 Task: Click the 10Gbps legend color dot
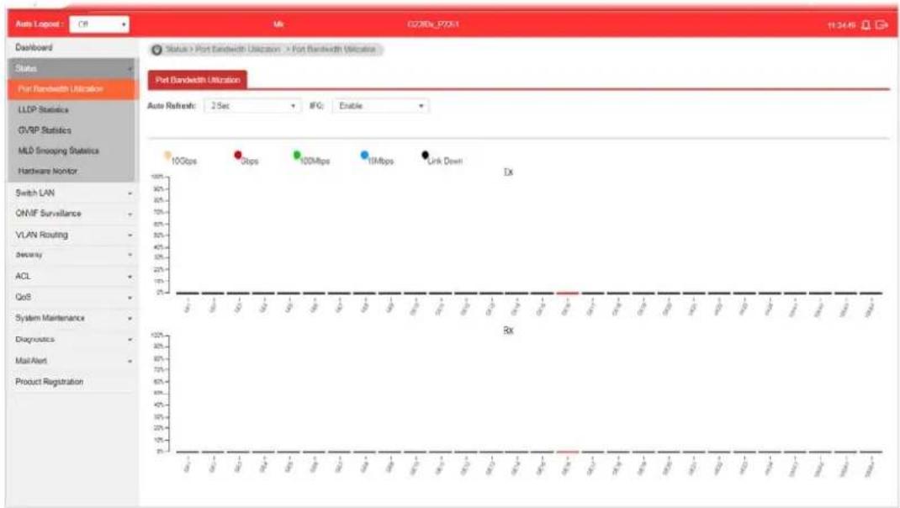pyautogui.click(x=167, y=155)
